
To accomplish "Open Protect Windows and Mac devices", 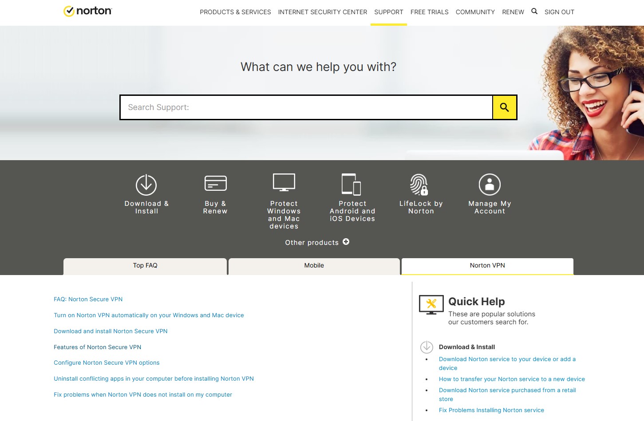I will [284, 182].
